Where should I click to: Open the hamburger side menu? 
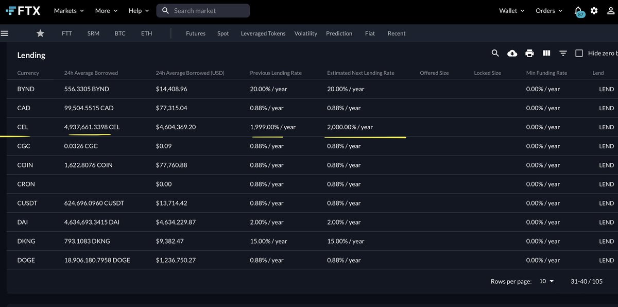(x=5, y=33)
